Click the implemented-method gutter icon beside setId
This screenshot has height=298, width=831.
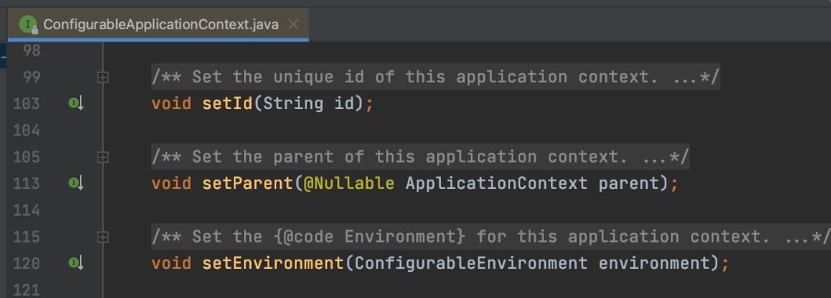(76, 104)
